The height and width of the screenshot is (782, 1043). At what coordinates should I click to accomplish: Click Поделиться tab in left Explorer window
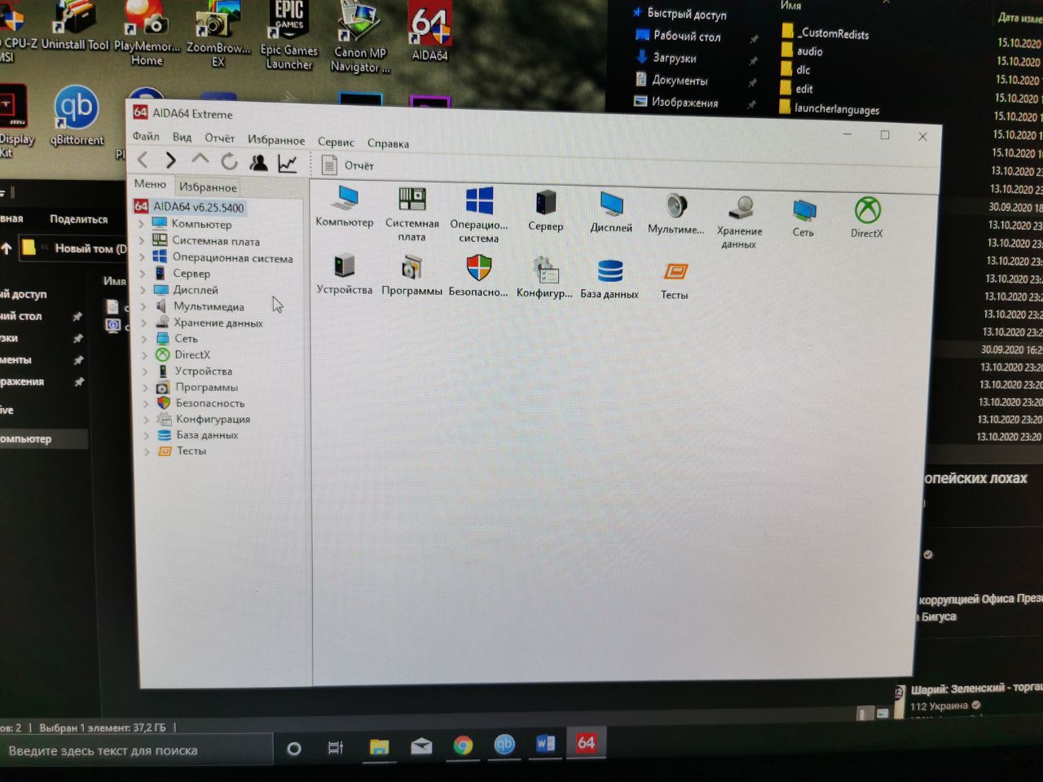click(78, 218)
